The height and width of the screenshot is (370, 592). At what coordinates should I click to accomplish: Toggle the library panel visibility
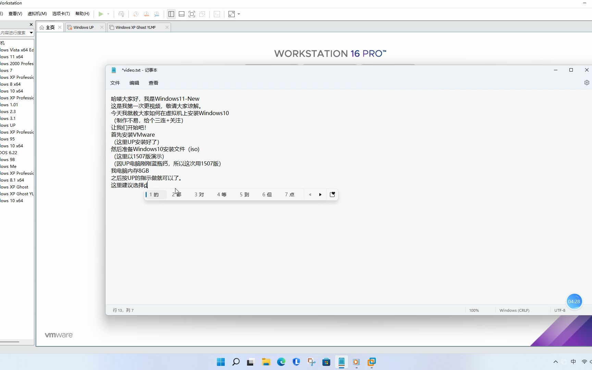[x=171, y=14]
